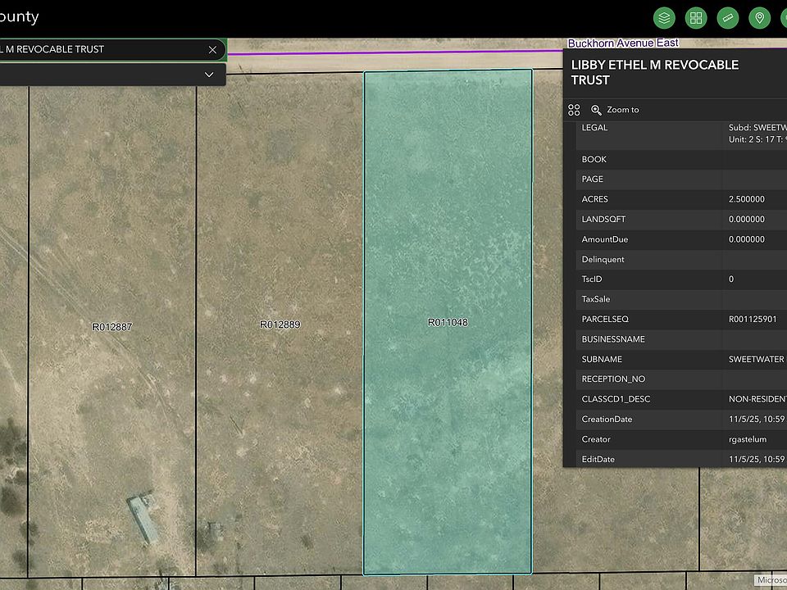Click the four-circle icon beside Zoom to
Image resolution: width=787 pixels, height=590 pixels.
(x=574, y=110)
